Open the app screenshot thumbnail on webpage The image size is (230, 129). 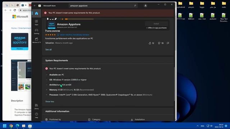21,75
